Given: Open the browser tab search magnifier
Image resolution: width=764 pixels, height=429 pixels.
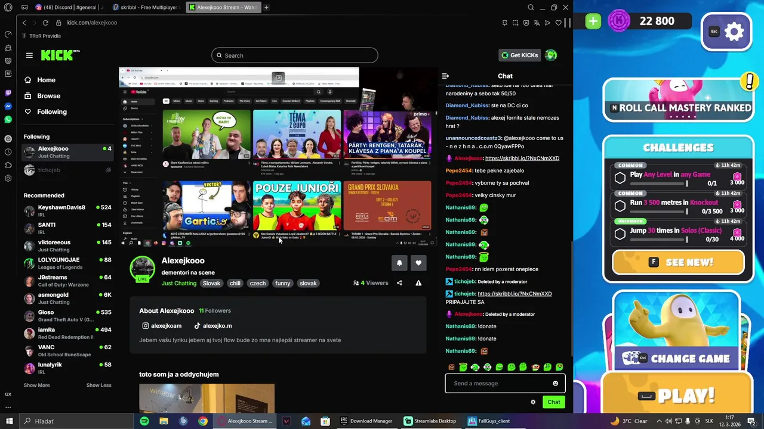Looking at the screenshot, I should pyautogui.click(x=531, y=7).
